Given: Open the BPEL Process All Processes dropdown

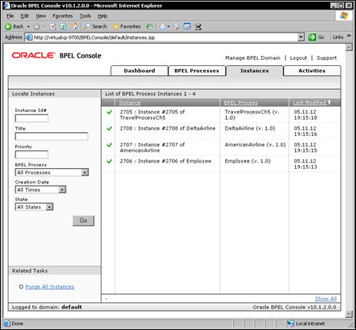Looking at the screenshot, I should [x=85, y=173].
